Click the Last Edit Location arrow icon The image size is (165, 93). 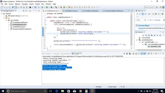pyautogui.click(x=89, y=7)
